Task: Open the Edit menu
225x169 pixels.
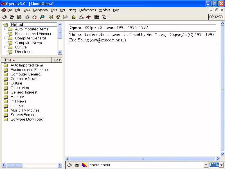Action: [x=18, y=10]
